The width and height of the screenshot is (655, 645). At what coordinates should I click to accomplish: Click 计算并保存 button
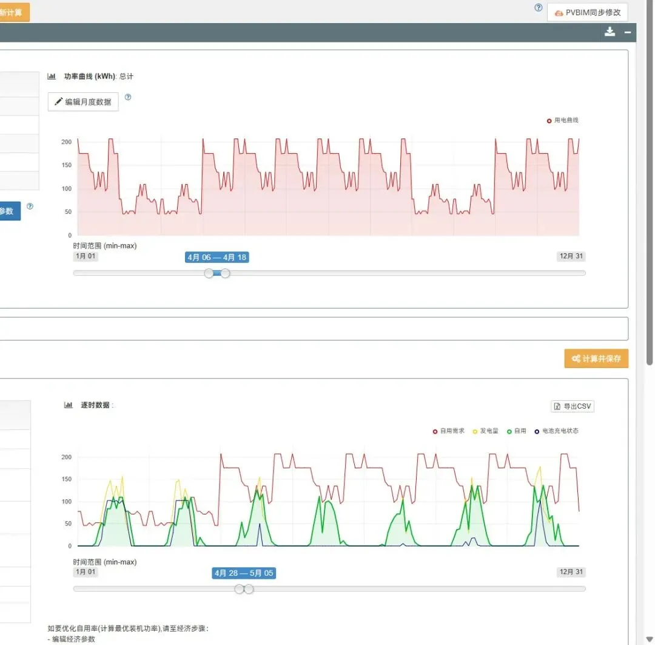click(x=596, y=358)
